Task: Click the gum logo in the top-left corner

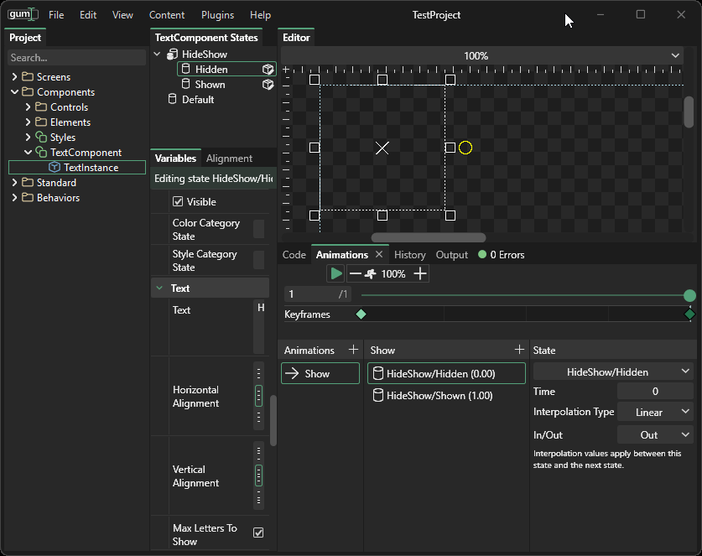Action: click(23, 14)
